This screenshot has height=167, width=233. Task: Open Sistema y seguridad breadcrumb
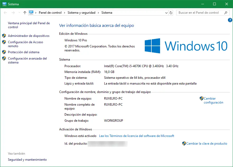[81, 13]
